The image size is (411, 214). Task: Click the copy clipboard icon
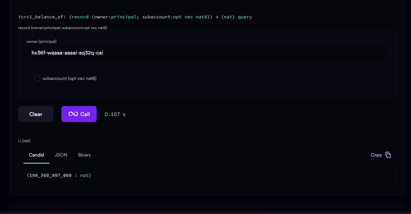click(x=388, y=155)
